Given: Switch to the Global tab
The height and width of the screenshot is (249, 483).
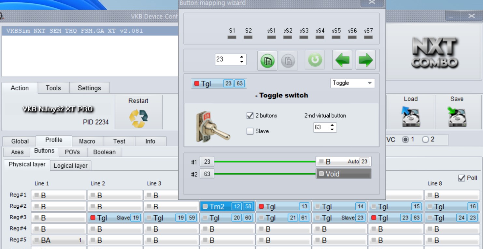Looking at the screenshot, I should pyautogui.click(x=20, y=141).
